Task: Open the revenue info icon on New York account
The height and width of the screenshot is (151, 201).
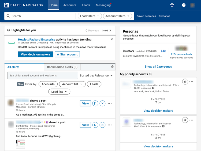Action: (x=153, y=88)
